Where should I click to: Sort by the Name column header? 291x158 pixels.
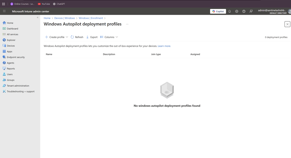coord(49,54)
